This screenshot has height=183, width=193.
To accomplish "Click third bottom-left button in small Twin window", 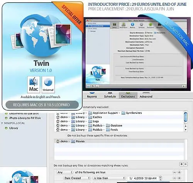I will tap(97, 86).
